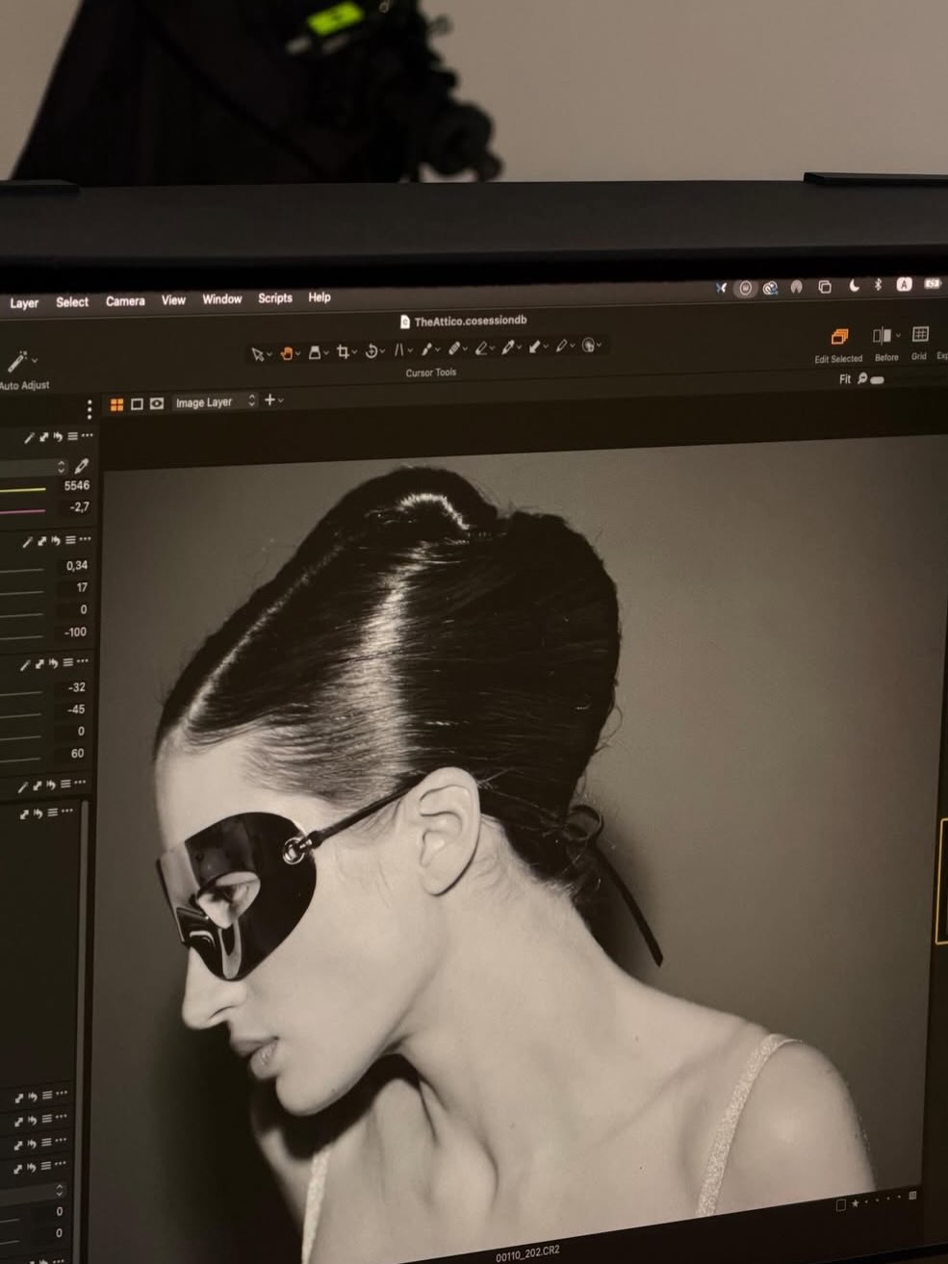
Task: Click the Edit Selected orange icon
Action: click(x=838, y=337)
